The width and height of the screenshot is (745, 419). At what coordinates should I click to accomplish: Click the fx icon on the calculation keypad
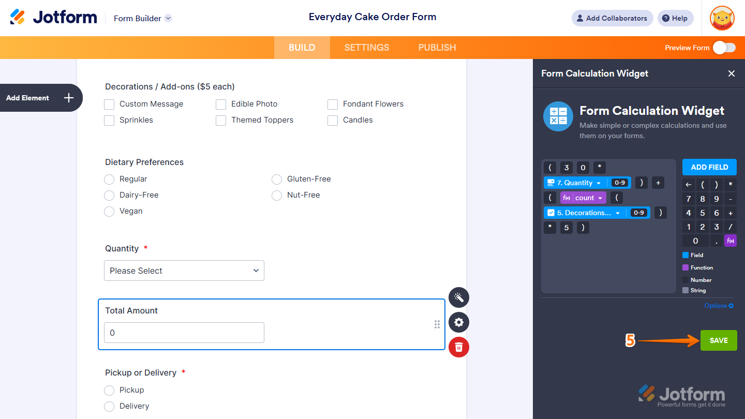730,241
